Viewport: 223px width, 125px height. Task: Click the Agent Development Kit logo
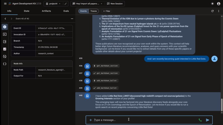point(10,4)
